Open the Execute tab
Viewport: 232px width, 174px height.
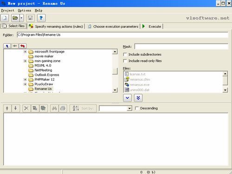click(x=152, y=26)
